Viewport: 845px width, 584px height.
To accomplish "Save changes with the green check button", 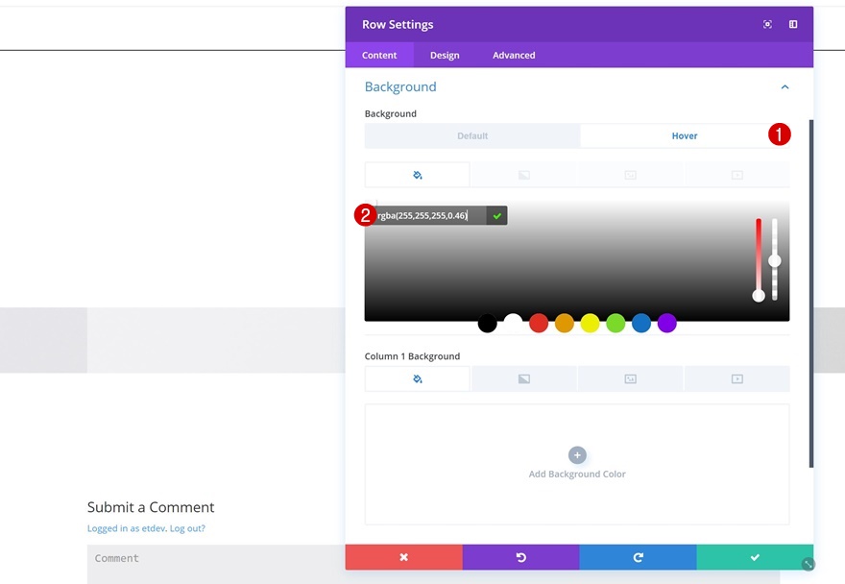I will (755, 557).
